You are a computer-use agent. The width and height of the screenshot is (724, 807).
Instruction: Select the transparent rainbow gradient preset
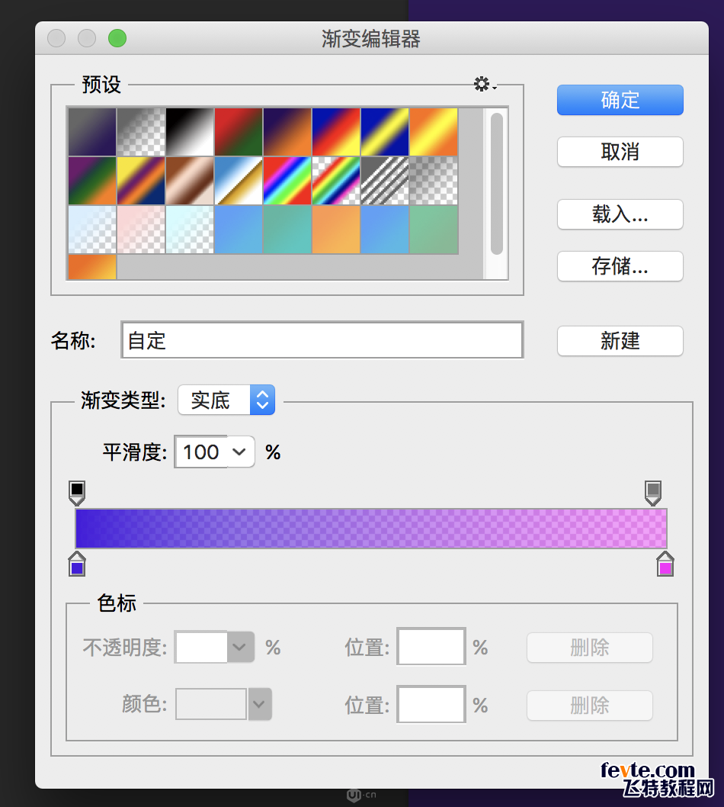coord(336,181)
